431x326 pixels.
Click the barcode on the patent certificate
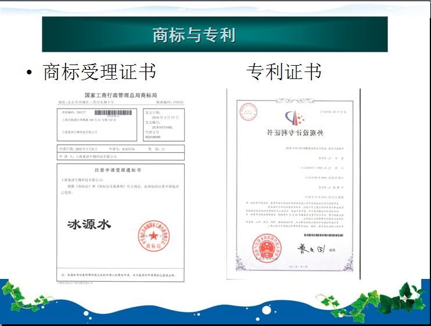(x=324, y=235)
